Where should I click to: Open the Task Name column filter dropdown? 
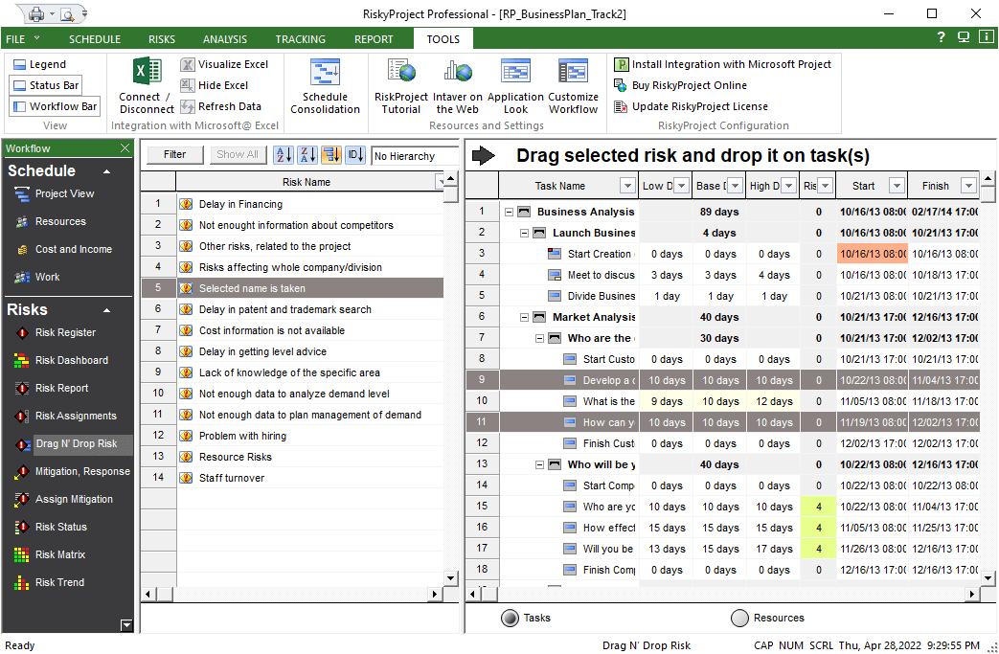[x=627, y=187]
